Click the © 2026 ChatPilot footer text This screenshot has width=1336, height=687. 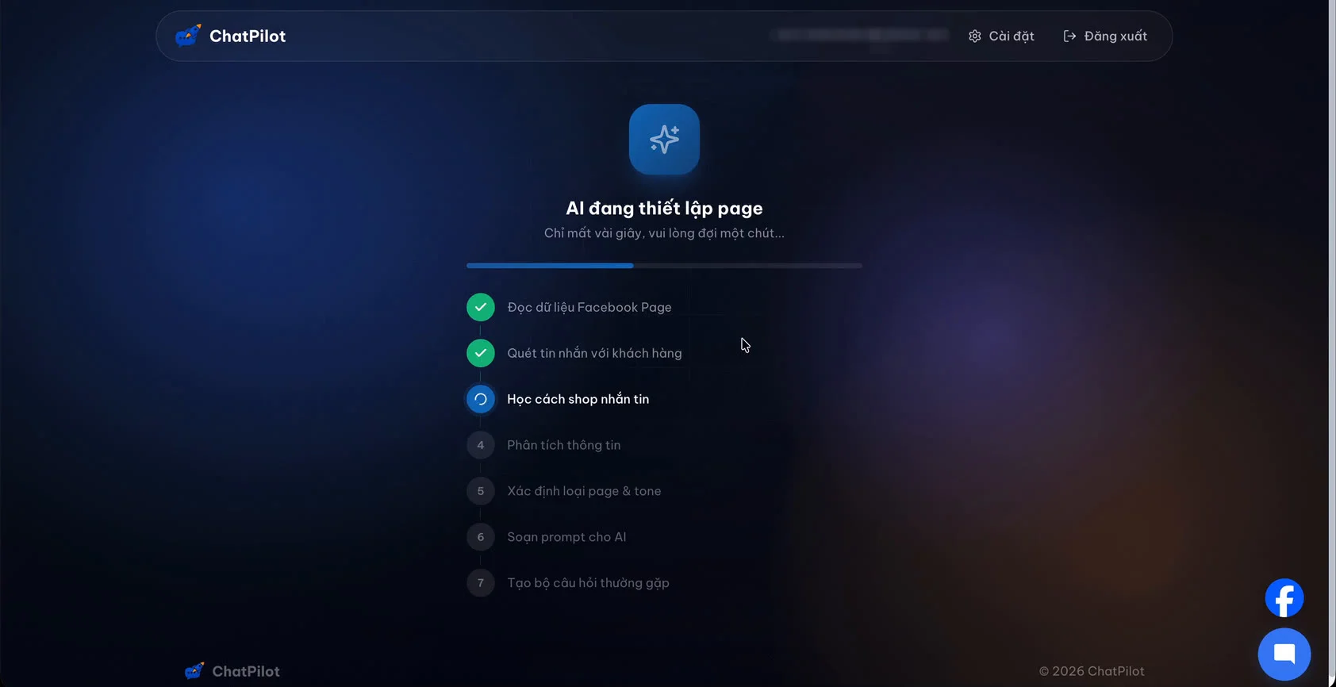point(1092,671)
